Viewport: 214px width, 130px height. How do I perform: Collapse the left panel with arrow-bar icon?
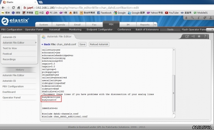193,36
